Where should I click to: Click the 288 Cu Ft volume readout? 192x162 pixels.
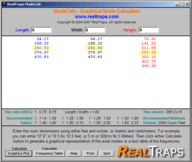(x=173, y=112)
